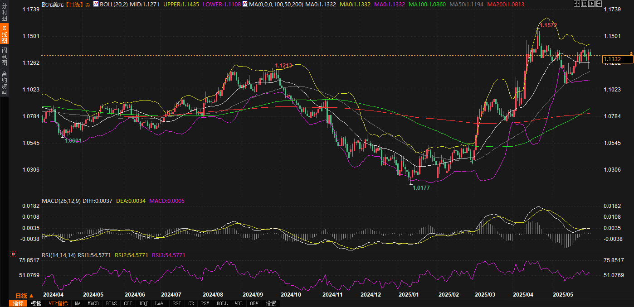Click the DIFF:0.0037 MACD value
This screenshot has width=634, height=307.
coord(98,201)
